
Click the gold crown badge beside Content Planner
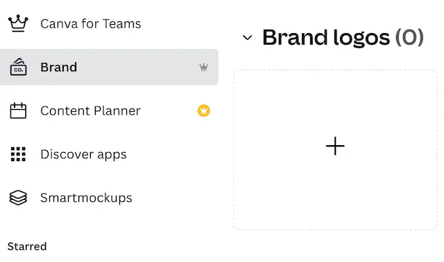203,111
